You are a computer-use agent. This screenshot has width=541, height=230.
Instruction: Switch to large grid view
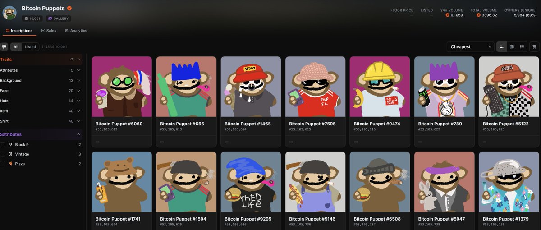point(501,47)
